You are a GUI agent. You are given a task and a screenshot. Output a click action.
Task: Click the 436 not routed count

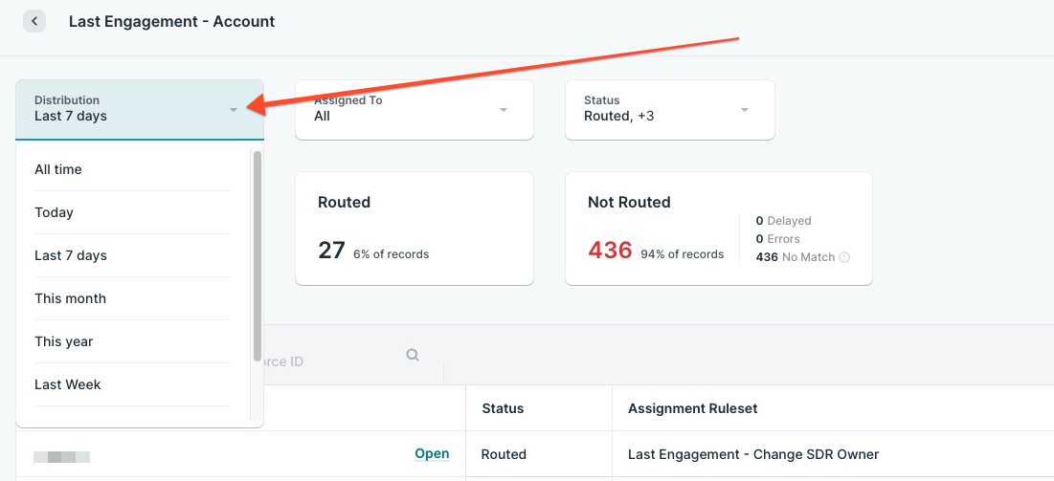click(x=610, y=251)
